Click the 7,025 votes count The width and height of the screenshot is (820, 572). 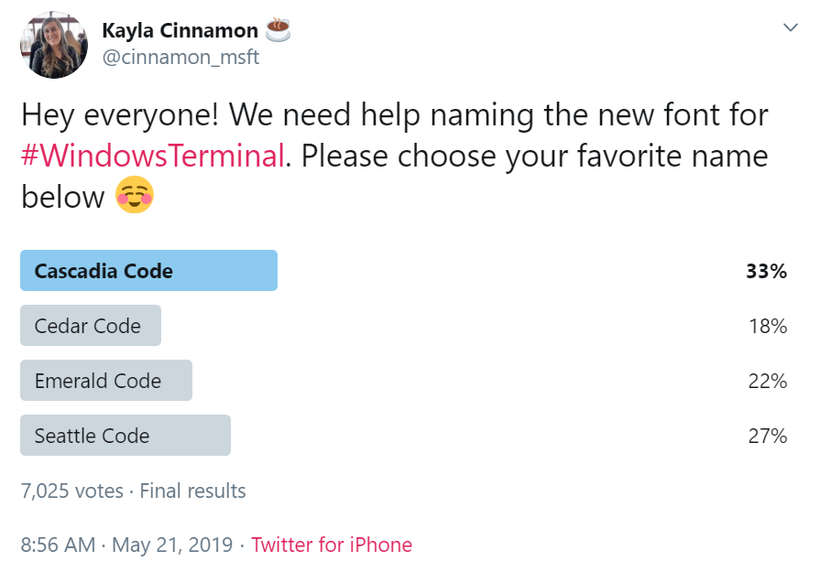[x=71, y=491]
